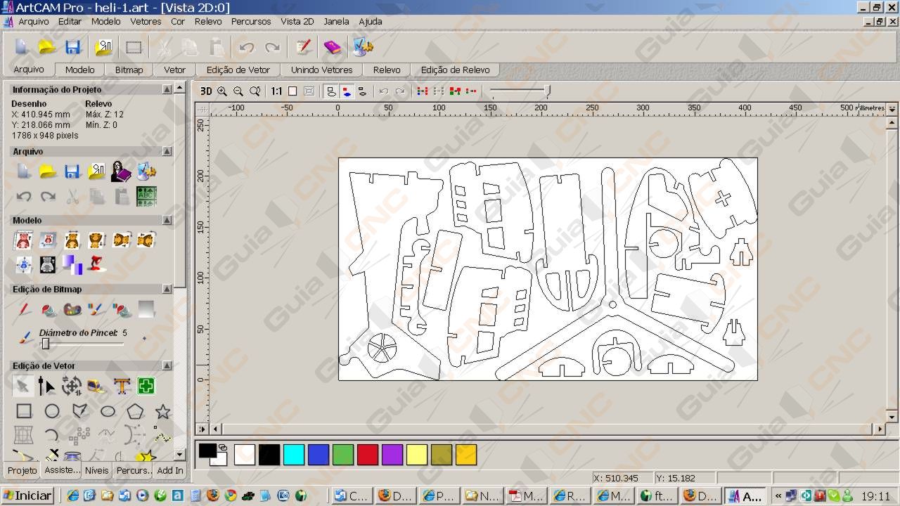The image size is (900, 506).
Task: Click the Diâmetro do Pincel slider handle
Action: click(x=46, y=344)
